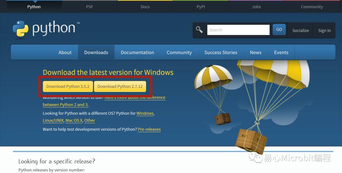Focus the Search input field

[x=238, y=30]
